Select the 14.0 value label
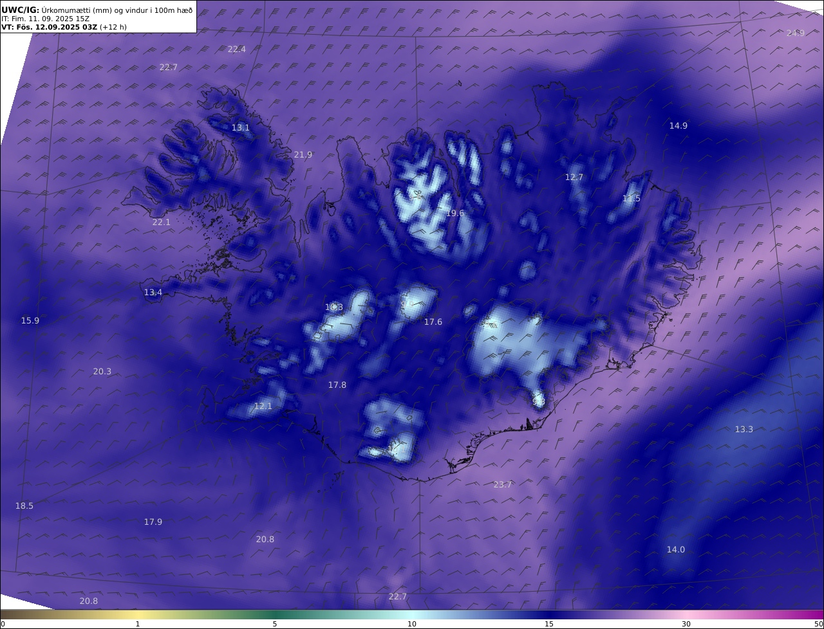The image size is (824, 629). 676,549
